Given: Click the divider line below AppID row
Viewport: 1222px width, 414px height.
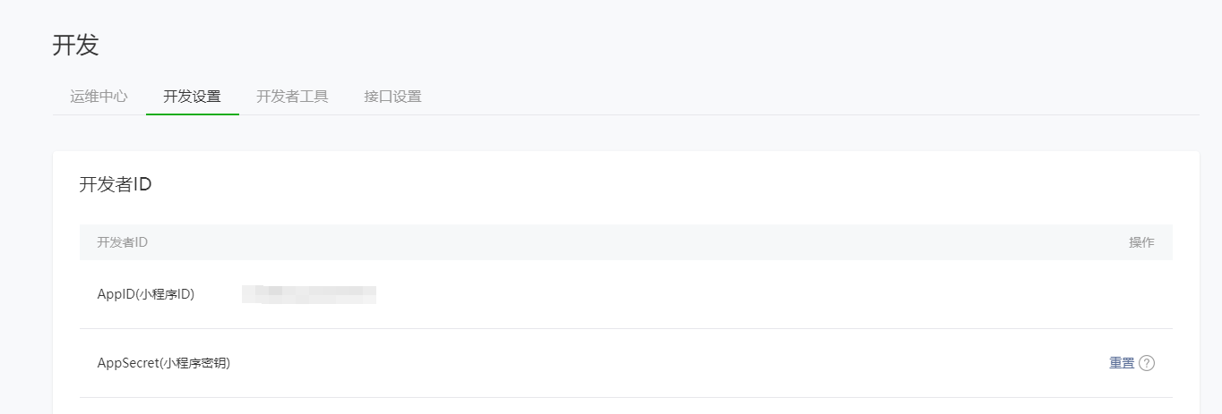Looking at the screenshot, I should pos(625,328).
